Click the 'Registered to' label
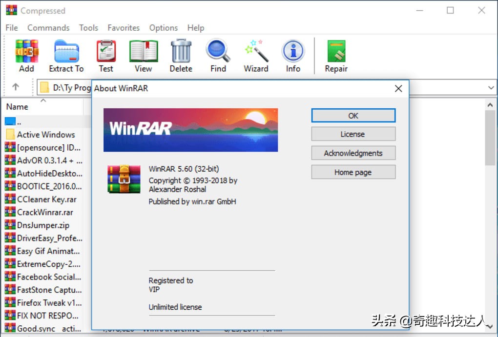This screenshot has width=498, height=337. [171, 280]
